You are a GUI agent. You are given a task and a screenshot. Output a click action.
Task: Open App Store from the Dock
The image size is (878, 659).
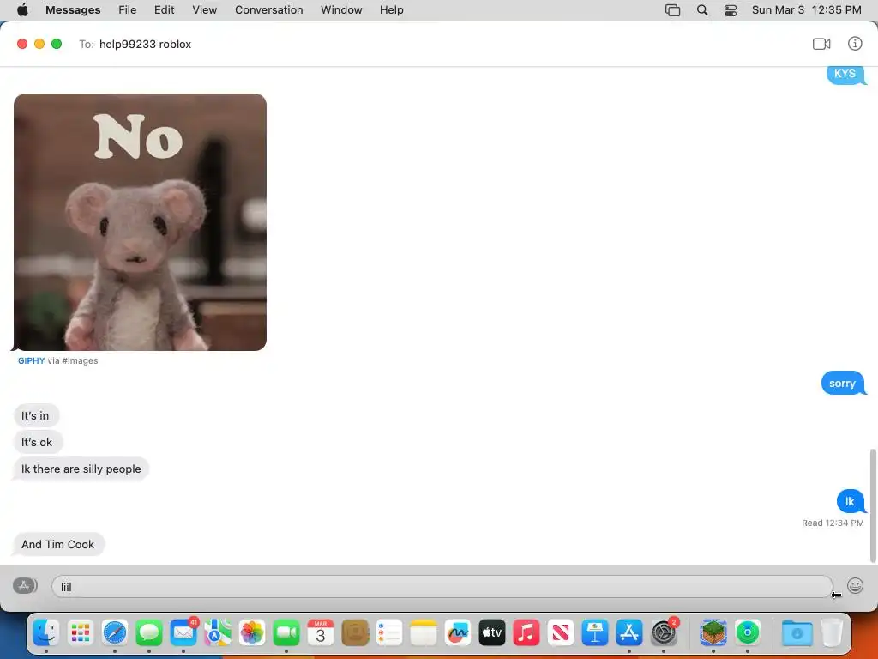[628, 632]
